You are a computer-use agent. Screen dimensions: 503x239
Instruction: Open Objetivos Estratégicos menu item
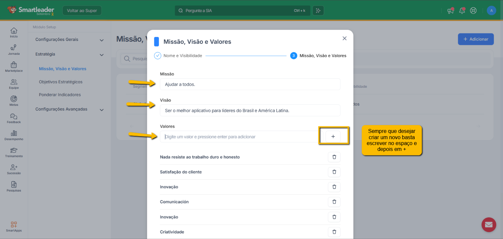[61, 82]
